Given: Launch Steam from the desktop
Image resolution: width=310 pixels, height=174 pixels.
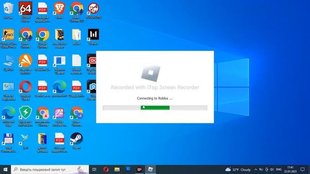Looking at the screenshot, I should [77, 141].
